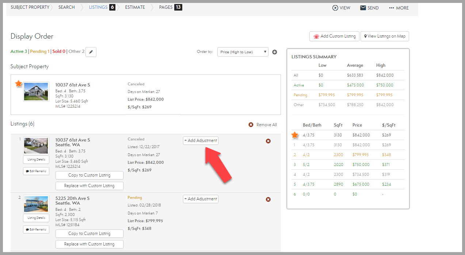Open the View play icon menu

point(341,8)
